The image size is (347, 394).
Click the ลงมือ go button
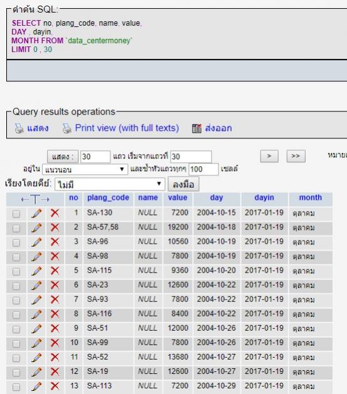183,184
